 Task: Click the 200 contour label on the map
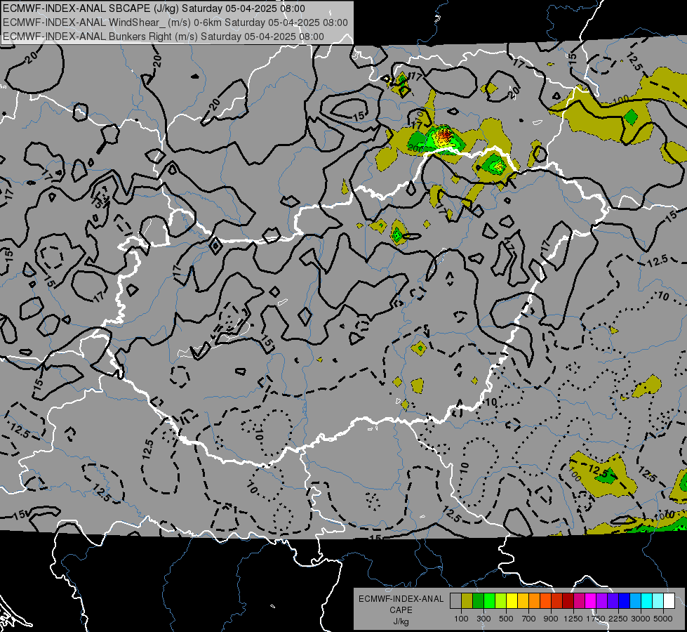(415, 148)
